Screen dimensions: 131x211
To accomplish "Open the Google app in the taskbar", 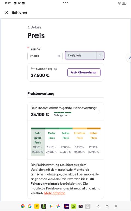I will coord(30,206).
